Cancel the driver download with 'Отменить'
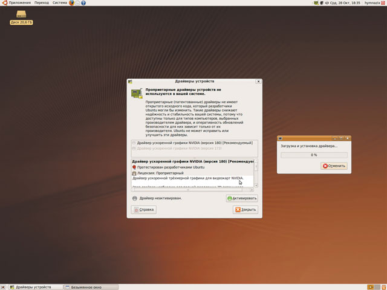This screenshot has height=290, width=387. pyautogui.click(x=334, y=166)
